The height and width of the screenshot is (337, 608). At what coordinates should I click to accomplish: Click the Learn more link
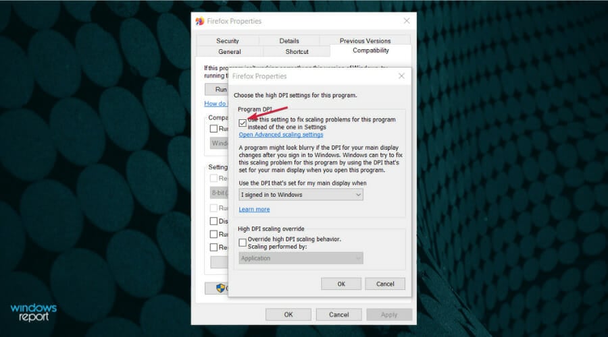[254, 210]
